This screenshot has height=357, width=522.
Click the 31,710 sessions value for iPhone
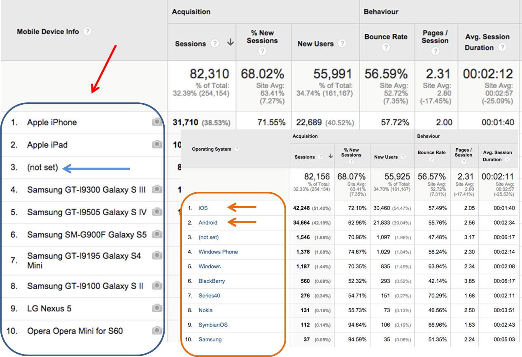click(186, 122)
